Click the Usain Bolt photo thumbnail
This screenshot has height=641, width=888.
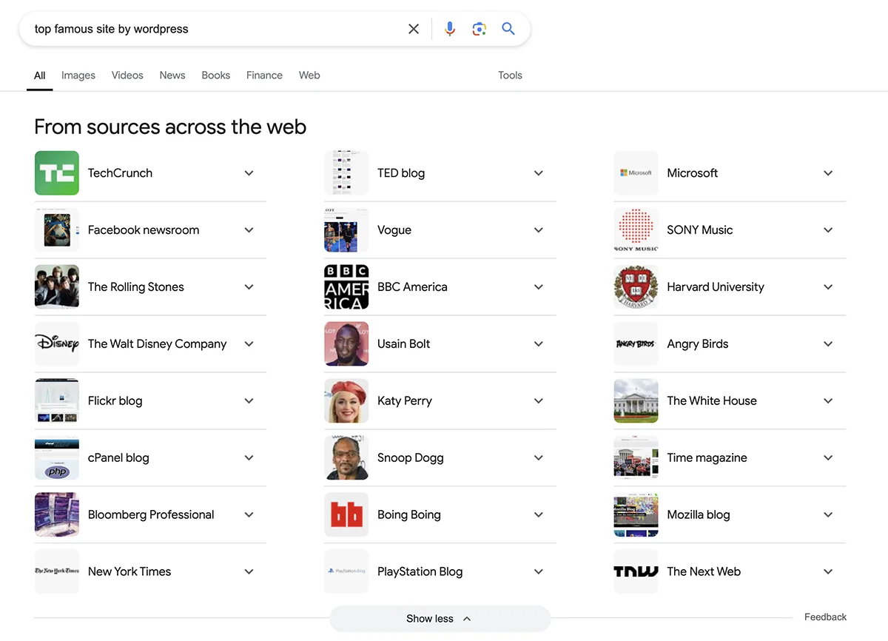coord(346,344)
